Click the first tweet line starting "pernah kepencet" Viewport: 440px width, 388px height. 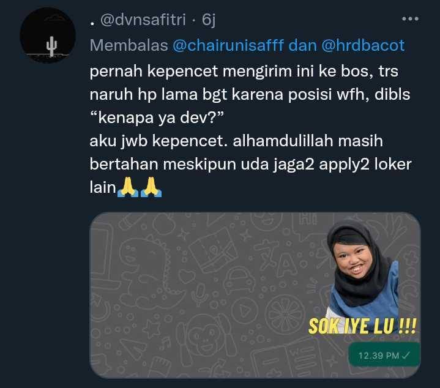click(244, 71)
